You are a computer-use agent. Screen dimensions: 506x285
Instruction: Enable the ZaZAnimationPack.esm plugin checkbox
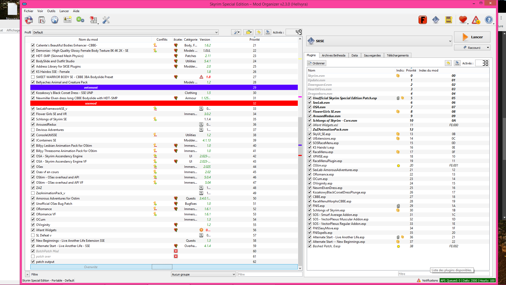click(x=310, y=130)
